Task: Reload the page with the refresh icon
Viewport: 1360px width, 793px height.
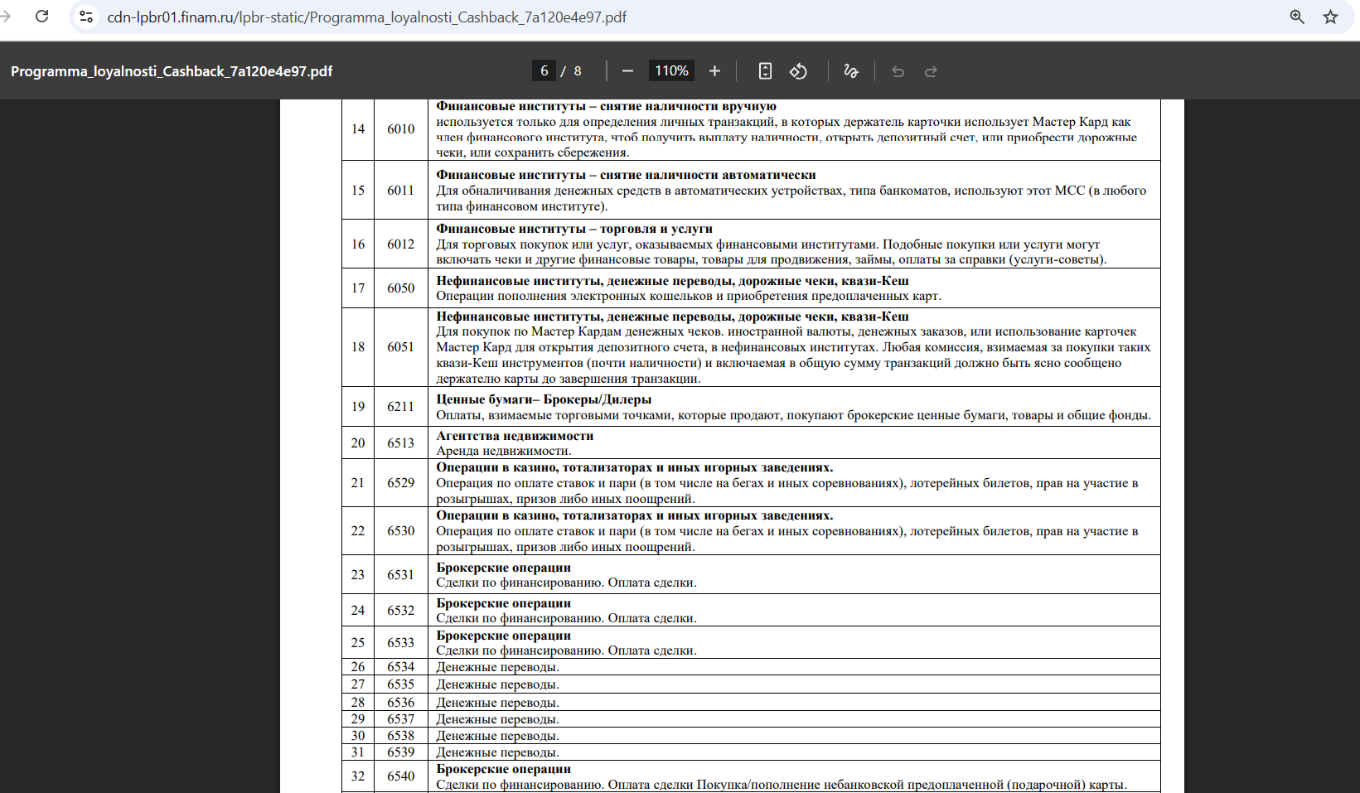Action: (x=41, y=17)
